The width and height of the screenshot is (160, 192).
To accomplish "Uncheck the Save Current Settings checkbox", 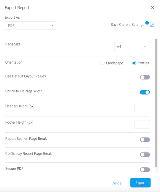I will [152, 25].
